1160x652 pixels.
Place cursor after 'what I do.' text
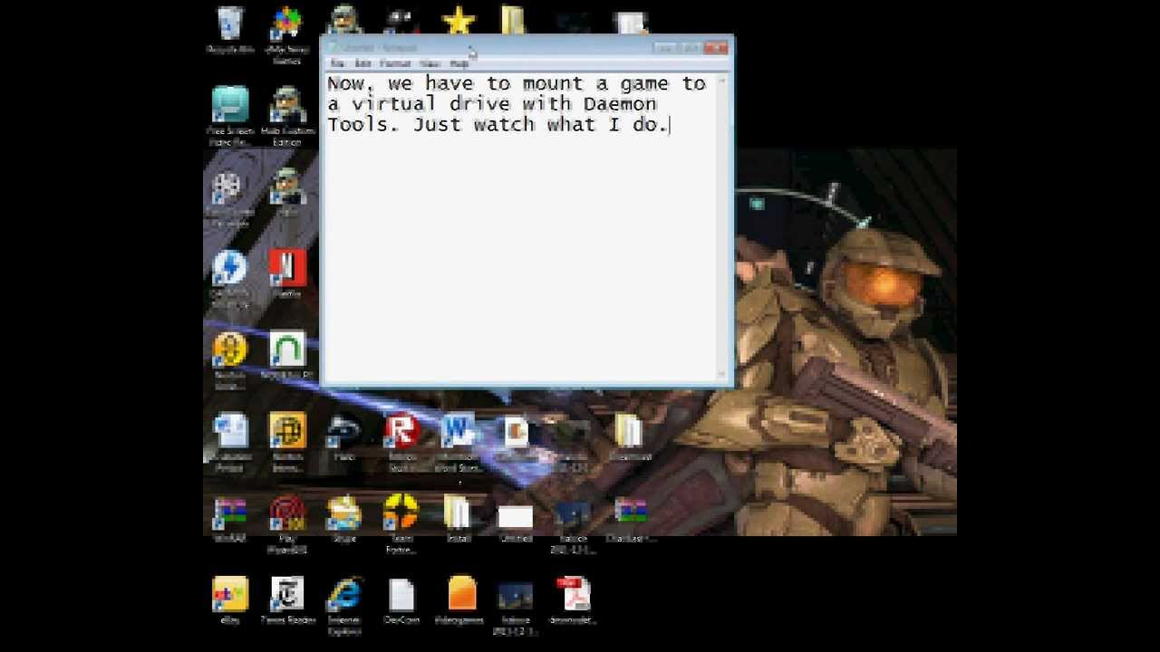click(669, 125)
